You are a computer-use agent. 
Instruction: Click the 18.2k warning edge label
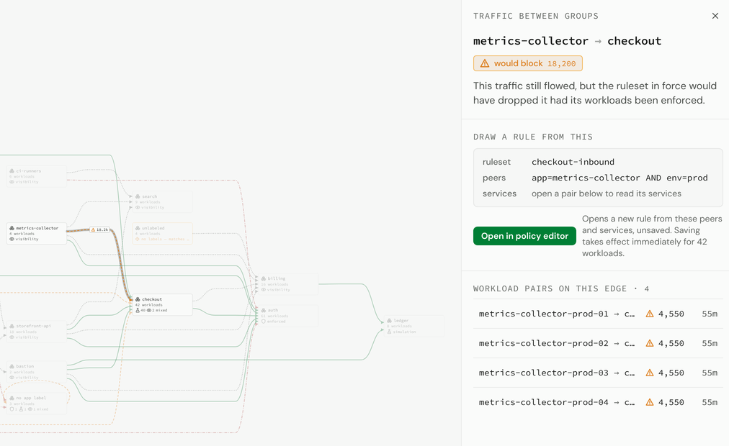pos(99,229)
